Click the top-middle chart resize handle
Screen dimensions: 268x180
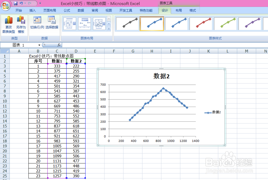tap(161, 68)
